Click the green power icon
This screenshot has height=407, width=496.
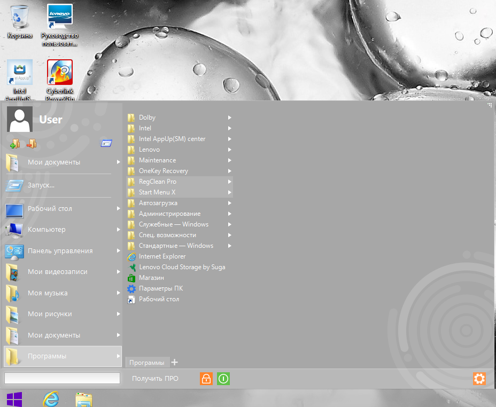coord(223,379)
